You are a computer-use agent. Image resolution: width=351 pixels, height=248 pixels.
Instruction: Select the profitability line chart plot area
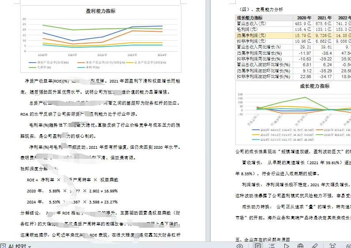(102, 35)
